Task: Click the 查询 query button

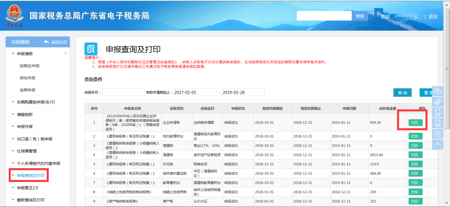Action: tap(402, 92)
